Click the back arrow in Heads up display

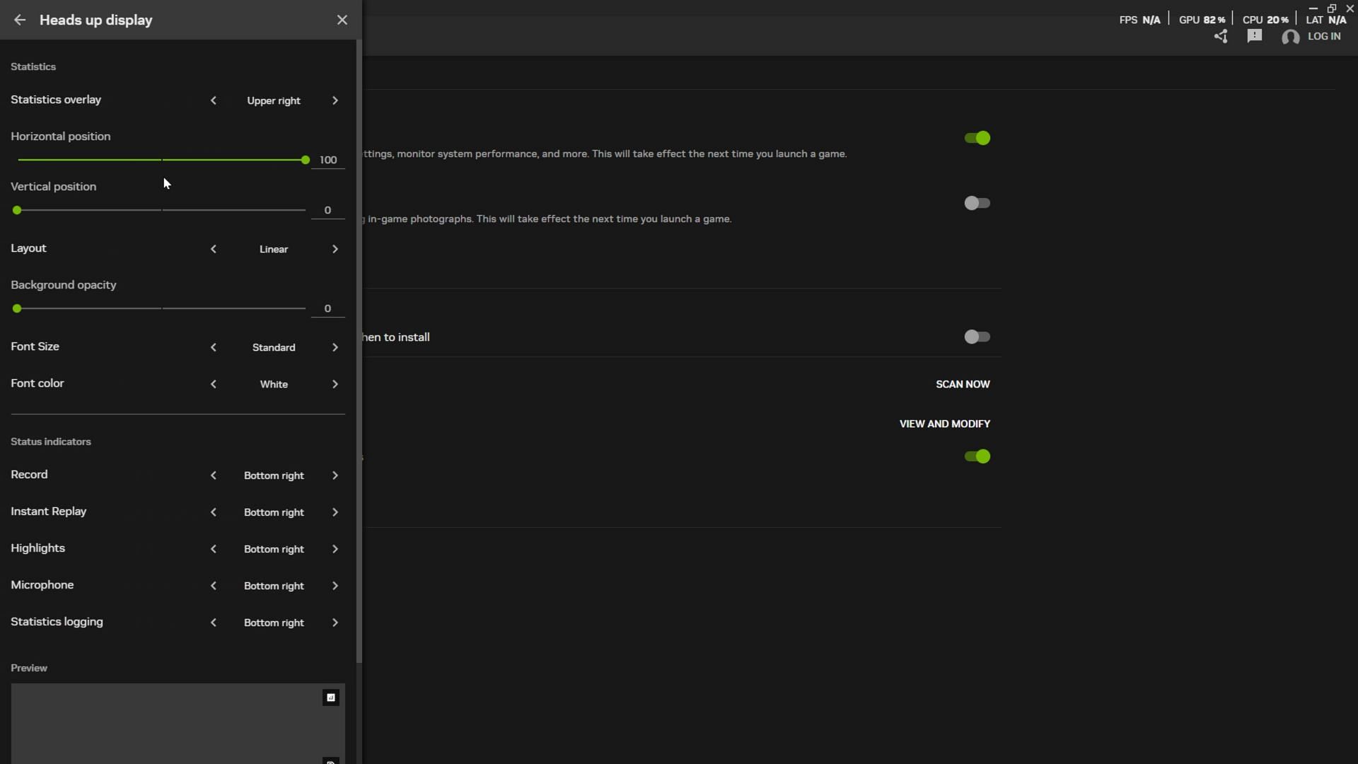20,20
